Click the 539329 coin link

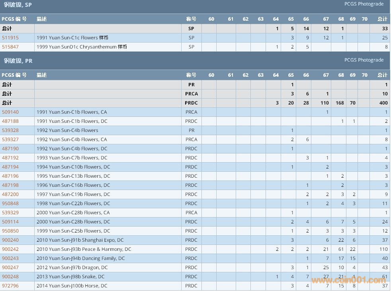point(10,213)
